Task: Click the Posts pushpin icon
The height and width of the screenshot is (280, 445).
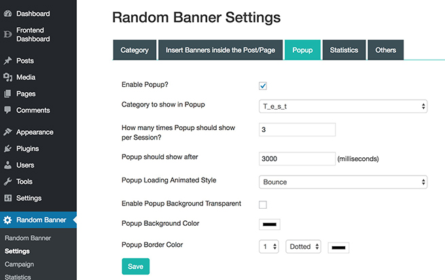Action: pos(7,60)
